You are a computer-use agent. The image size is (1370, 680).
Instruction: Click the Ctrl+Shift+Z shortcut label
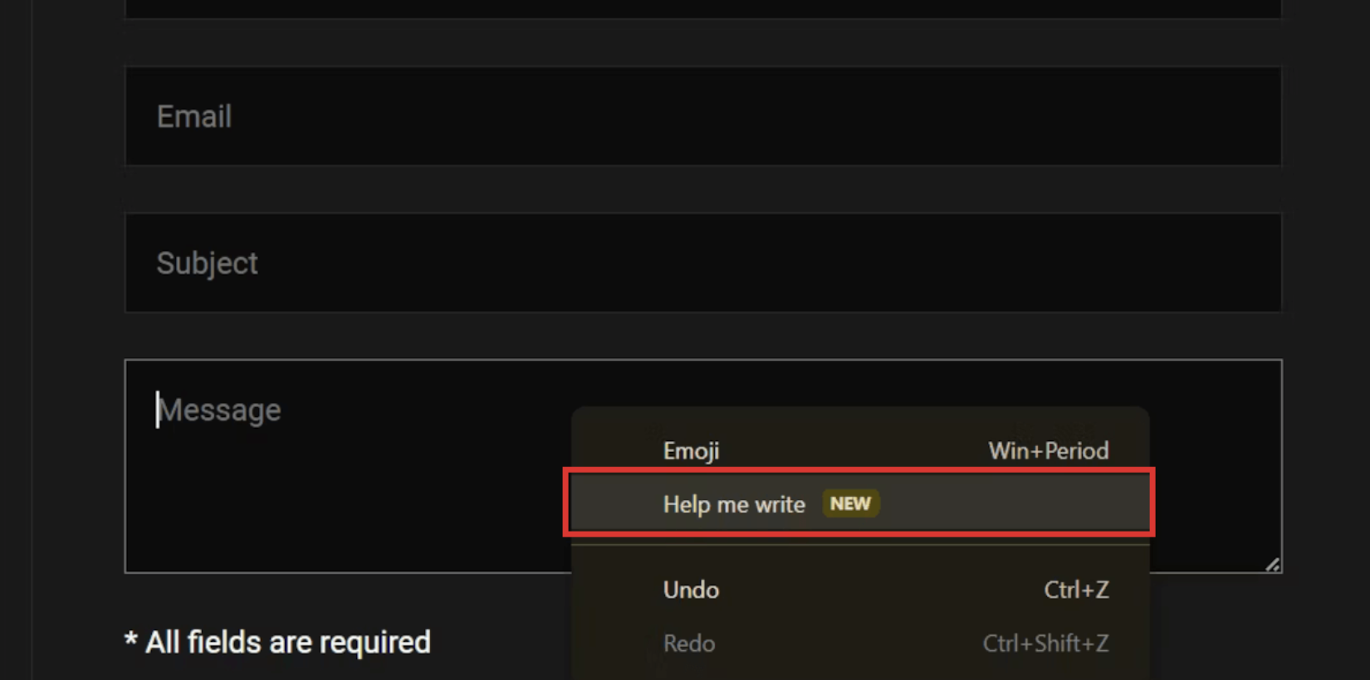(x=1045, y=643)
